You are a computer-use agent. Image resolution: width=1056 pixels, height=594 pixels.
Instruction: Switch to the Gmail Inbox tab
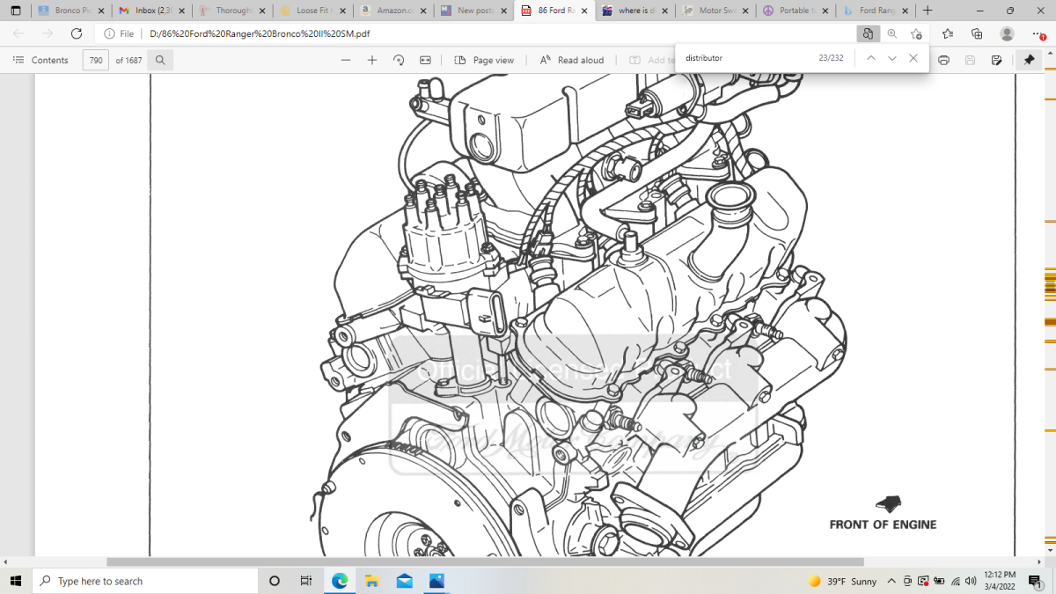pos(151,11)
